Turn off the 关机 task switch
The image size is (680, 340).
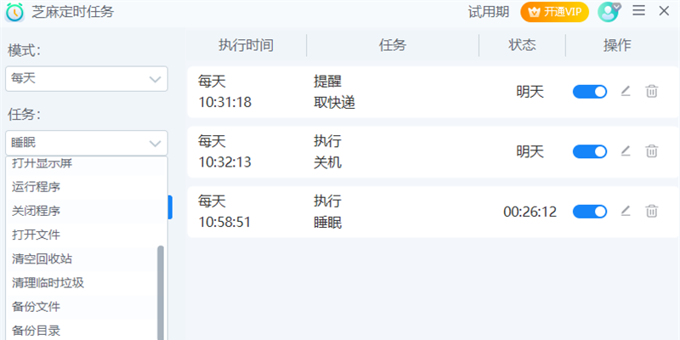590,152
